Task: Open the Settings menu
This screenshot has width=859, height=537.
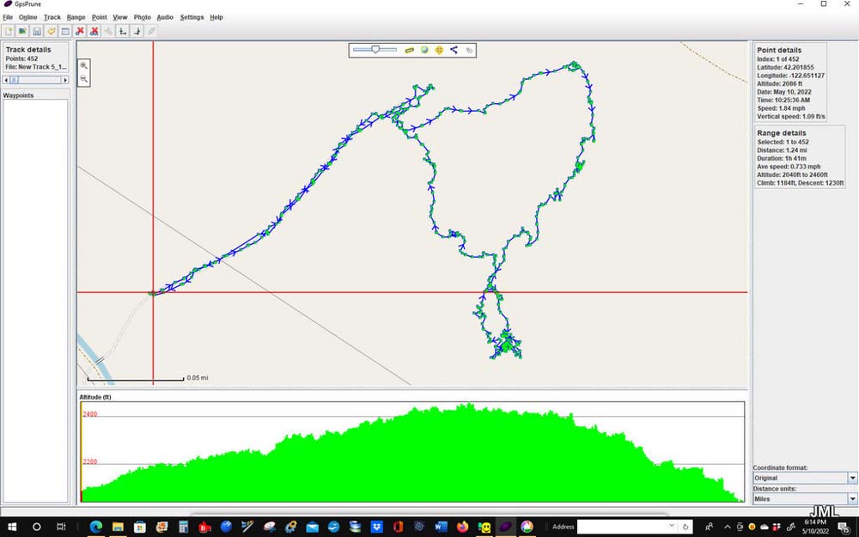Action: pyautogui.click(x=192, y=17)
